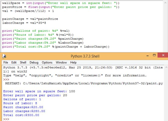The image size is (168, 121).
Task: Click the output 'Hours of labor: 8'
Action: pyautogui.click(x=20, y=103)
